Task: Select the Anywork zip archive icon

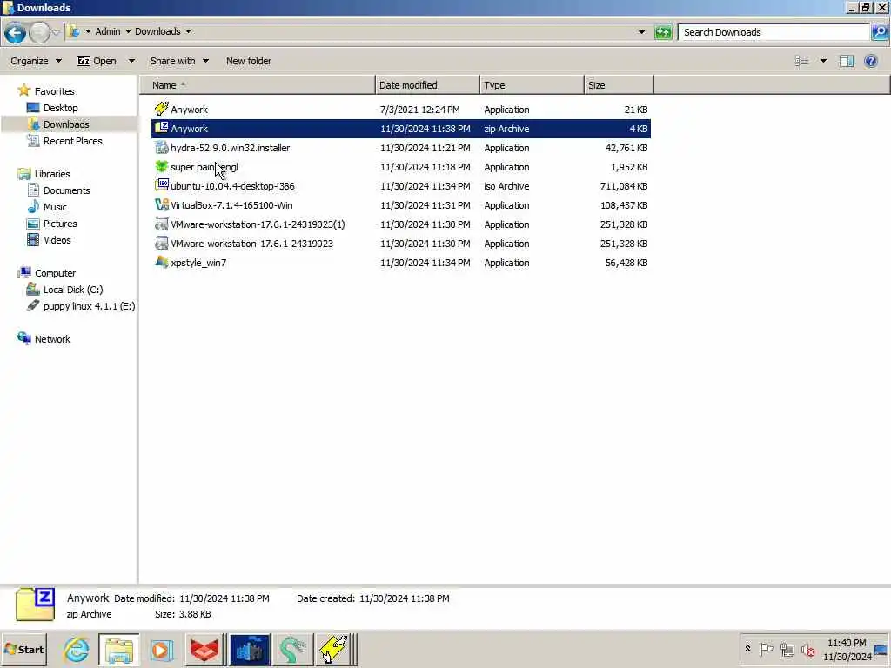Action: click(161, 129)
